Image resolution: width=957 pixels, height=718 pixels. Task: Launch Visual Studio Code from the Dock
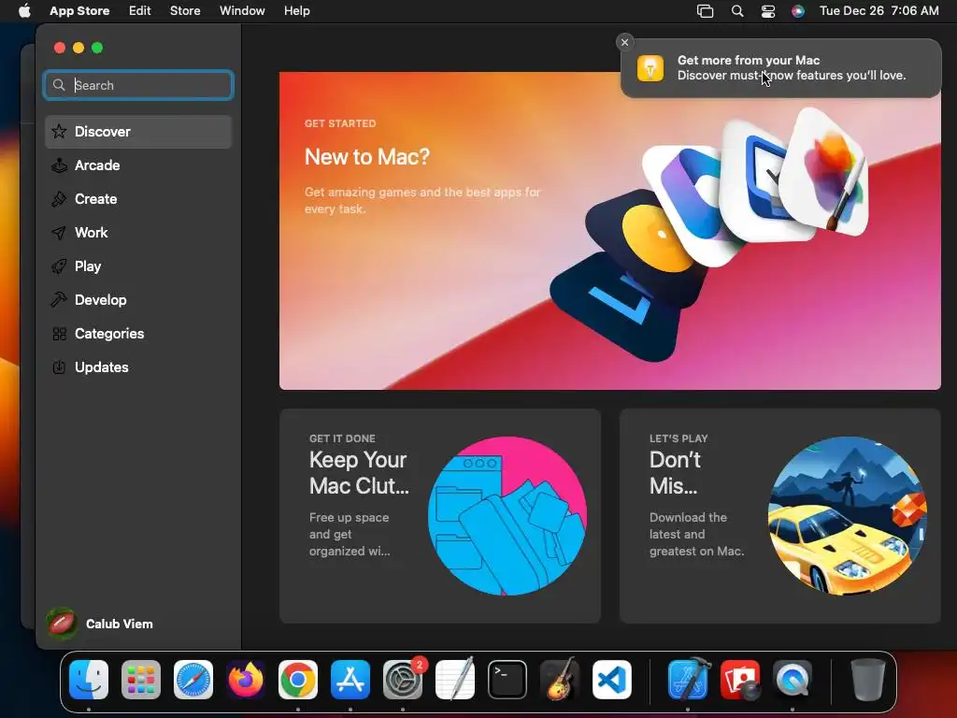[611, 680]
